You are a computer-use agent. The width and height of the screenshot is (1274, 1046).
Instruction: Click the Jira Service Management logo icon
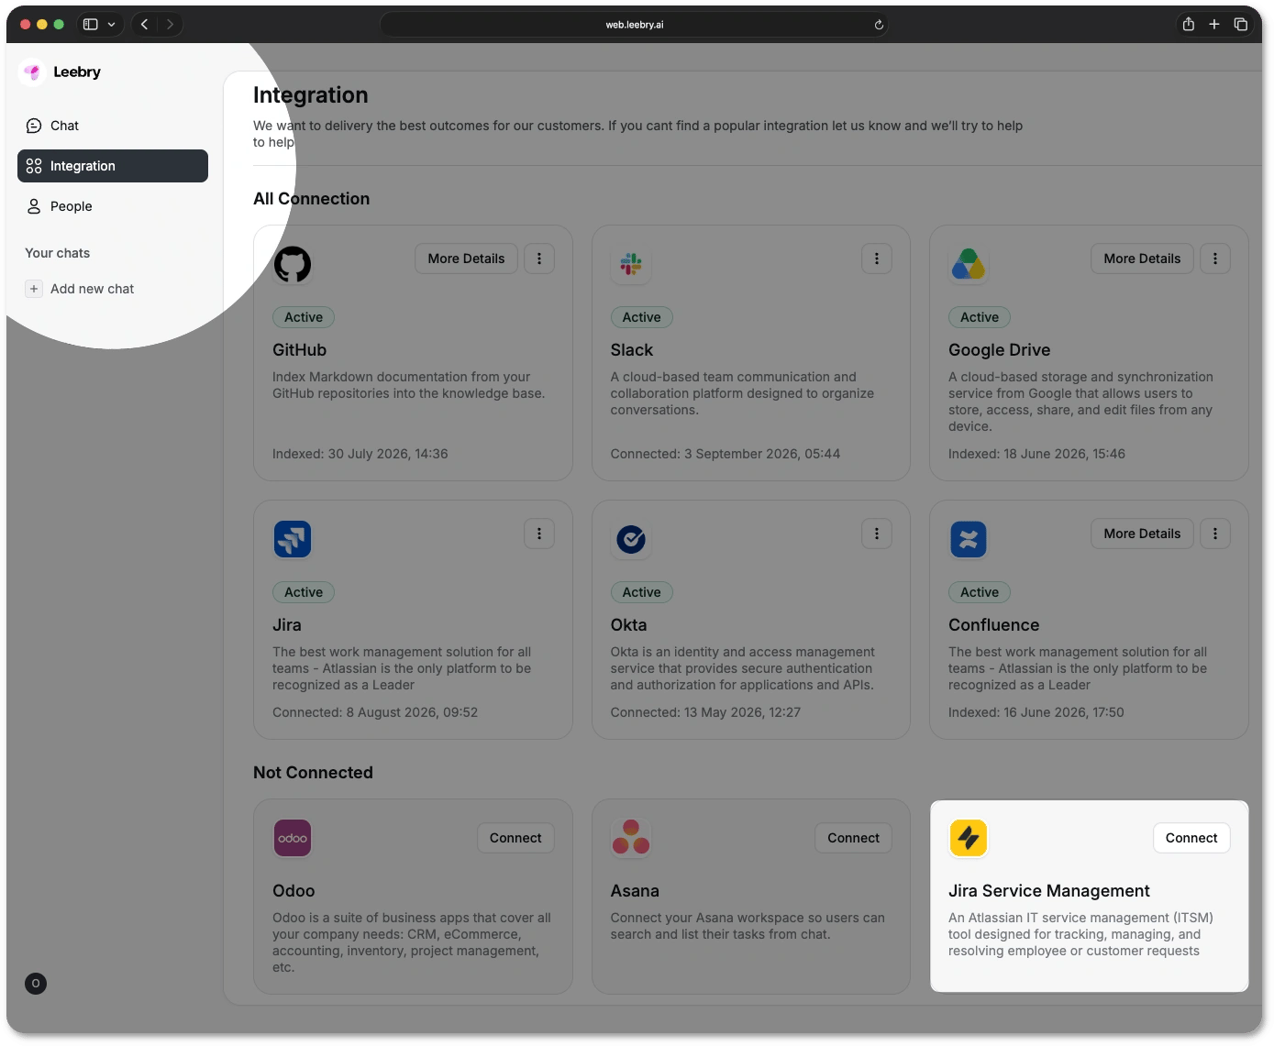point(969,838)
